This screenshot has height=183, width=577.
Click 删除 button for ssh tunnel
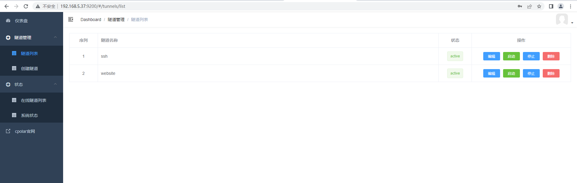coord(551,56)
